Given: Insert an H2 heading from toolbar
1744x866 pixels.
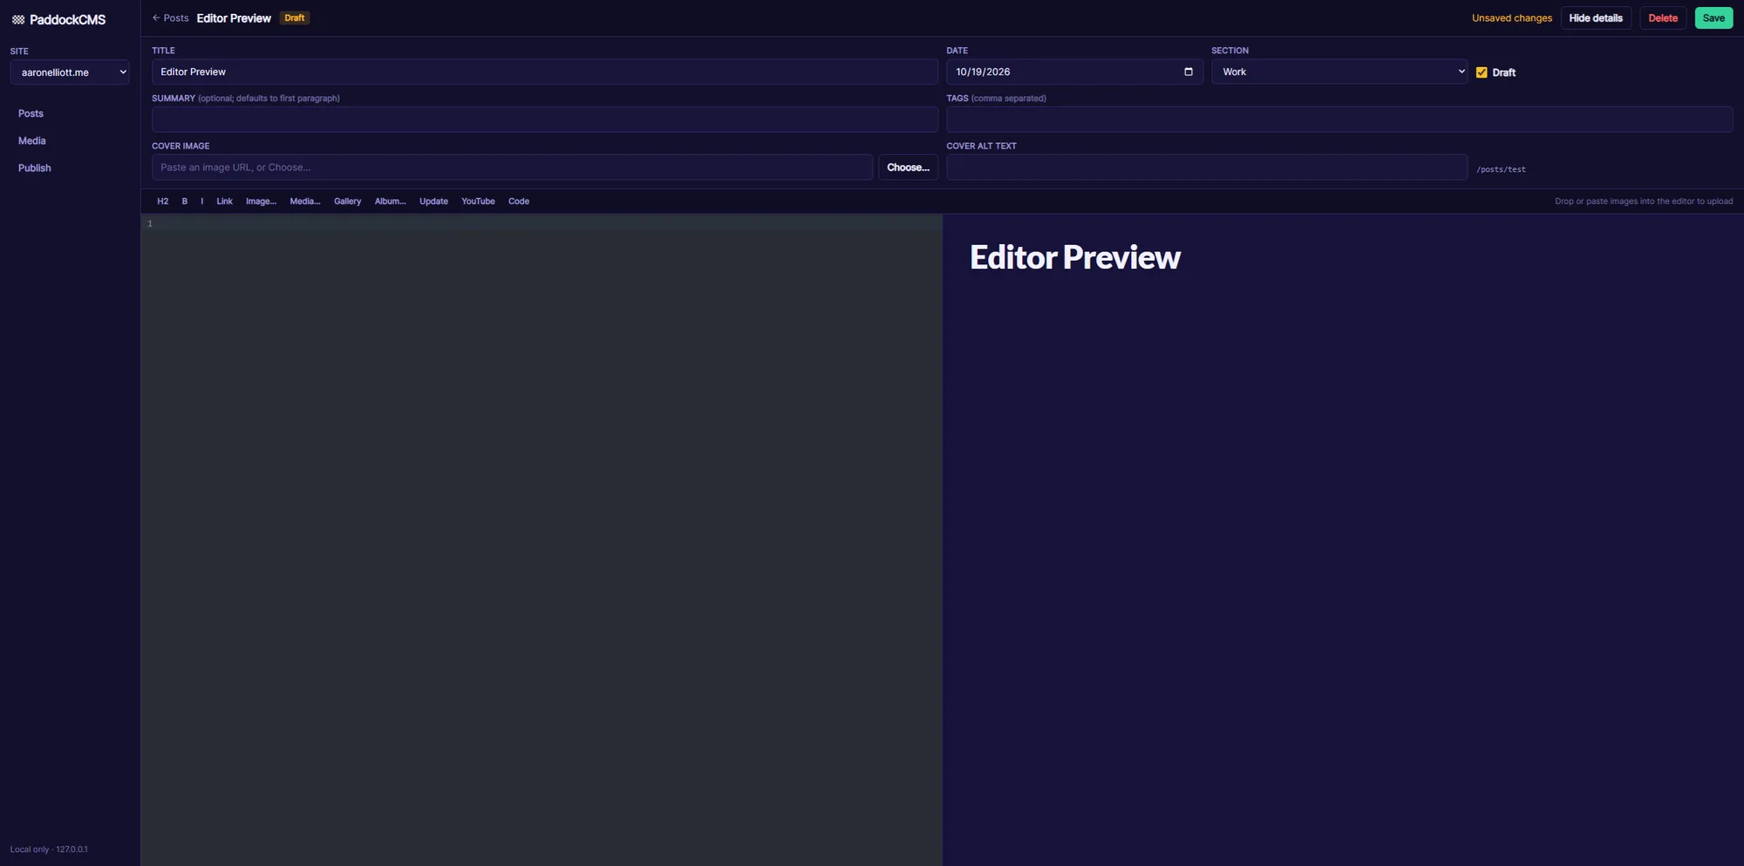Looking at the screenshot, I should (x=163, y=201).
